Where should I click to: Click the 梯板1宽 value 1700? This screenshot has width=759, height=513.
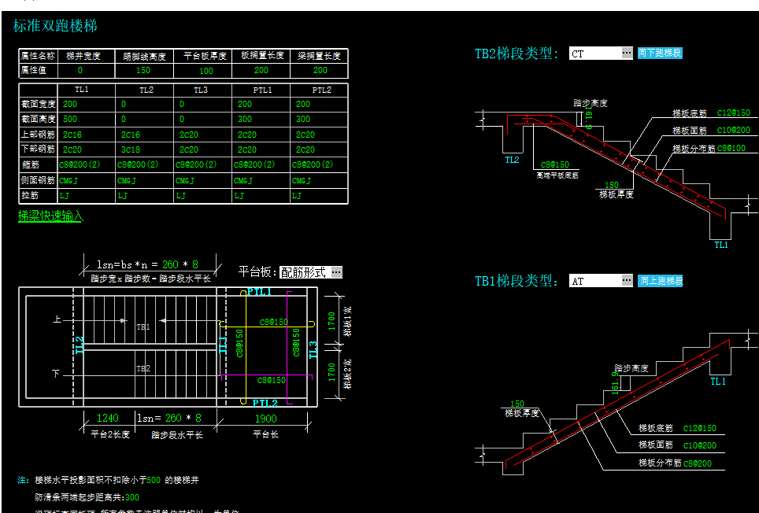(331, 320)
